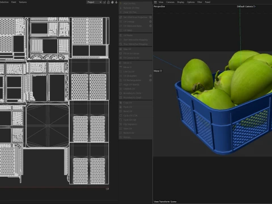This screenshot has height=204, width=272.
Task: Open the viewport hamburger menu icon
Action: point(155,2)
